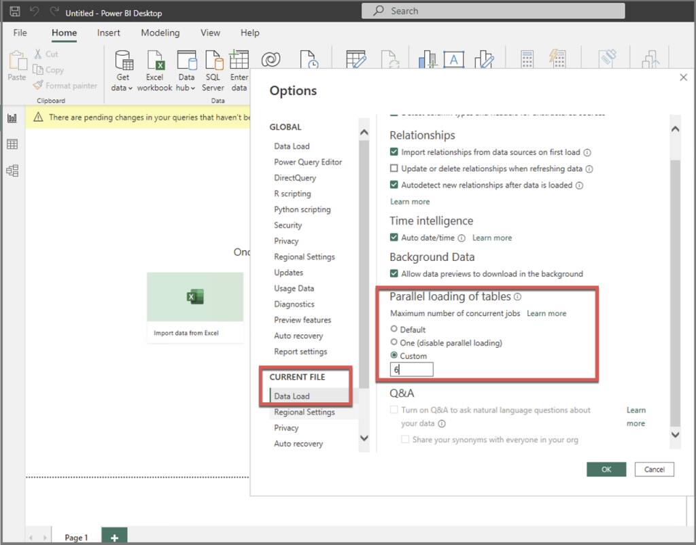
Task: Switch to the Modeling ribbon tab
Action: [x=160, y=32]
